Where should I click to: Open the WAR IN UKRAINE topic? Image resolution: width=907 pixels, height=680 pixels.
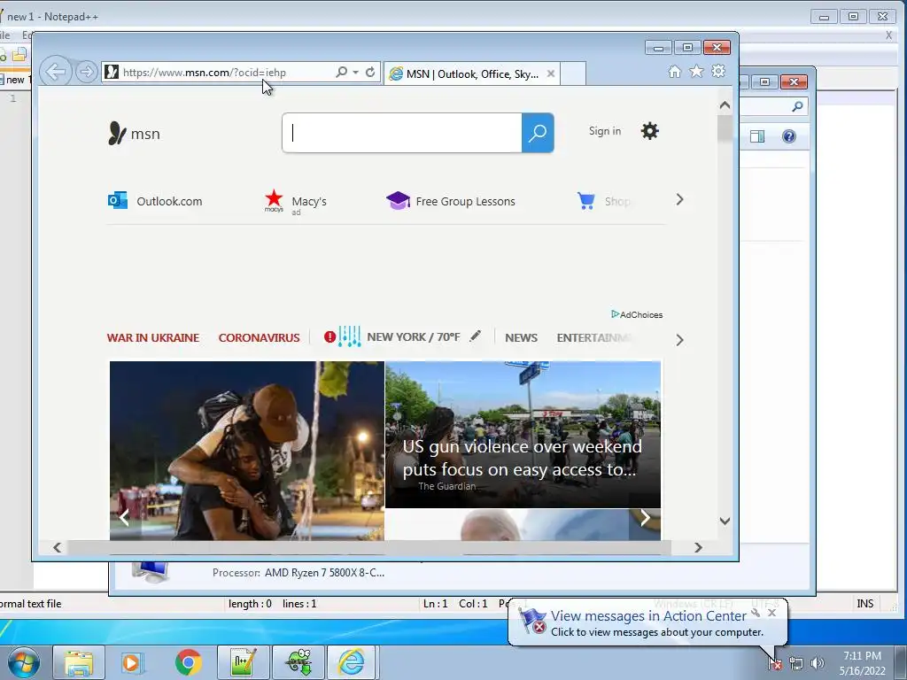click(x=152, y=337)
